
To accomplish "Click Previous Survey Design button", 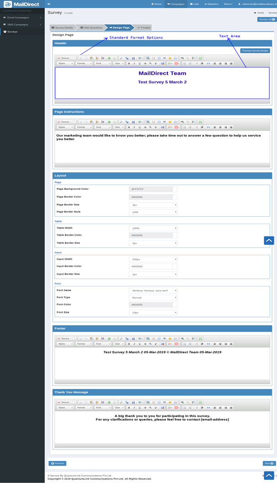I will 255,51.
